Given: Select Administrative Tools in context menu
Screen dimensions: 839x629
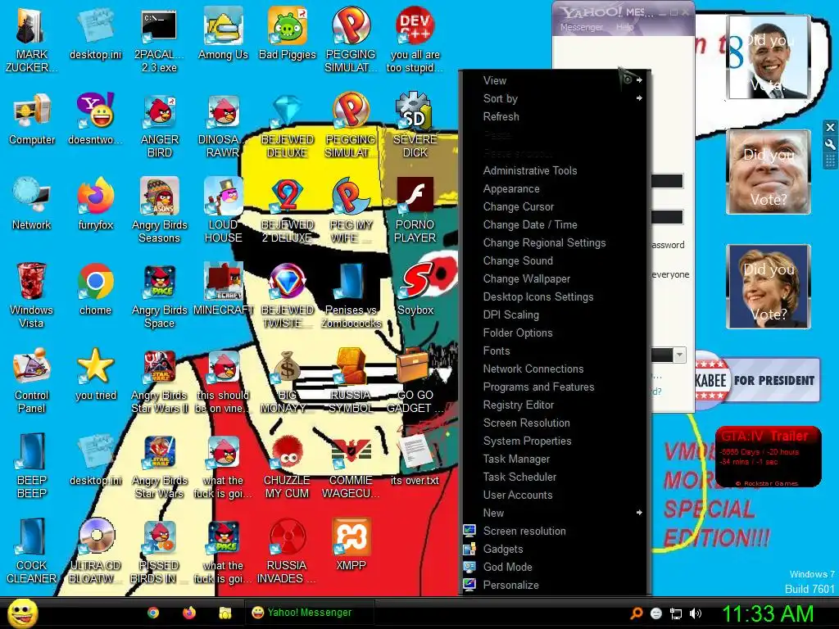Looking at the screenshot, I should click(x=556, y=170).
